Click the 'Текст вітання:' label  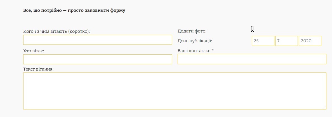(38, 69)
